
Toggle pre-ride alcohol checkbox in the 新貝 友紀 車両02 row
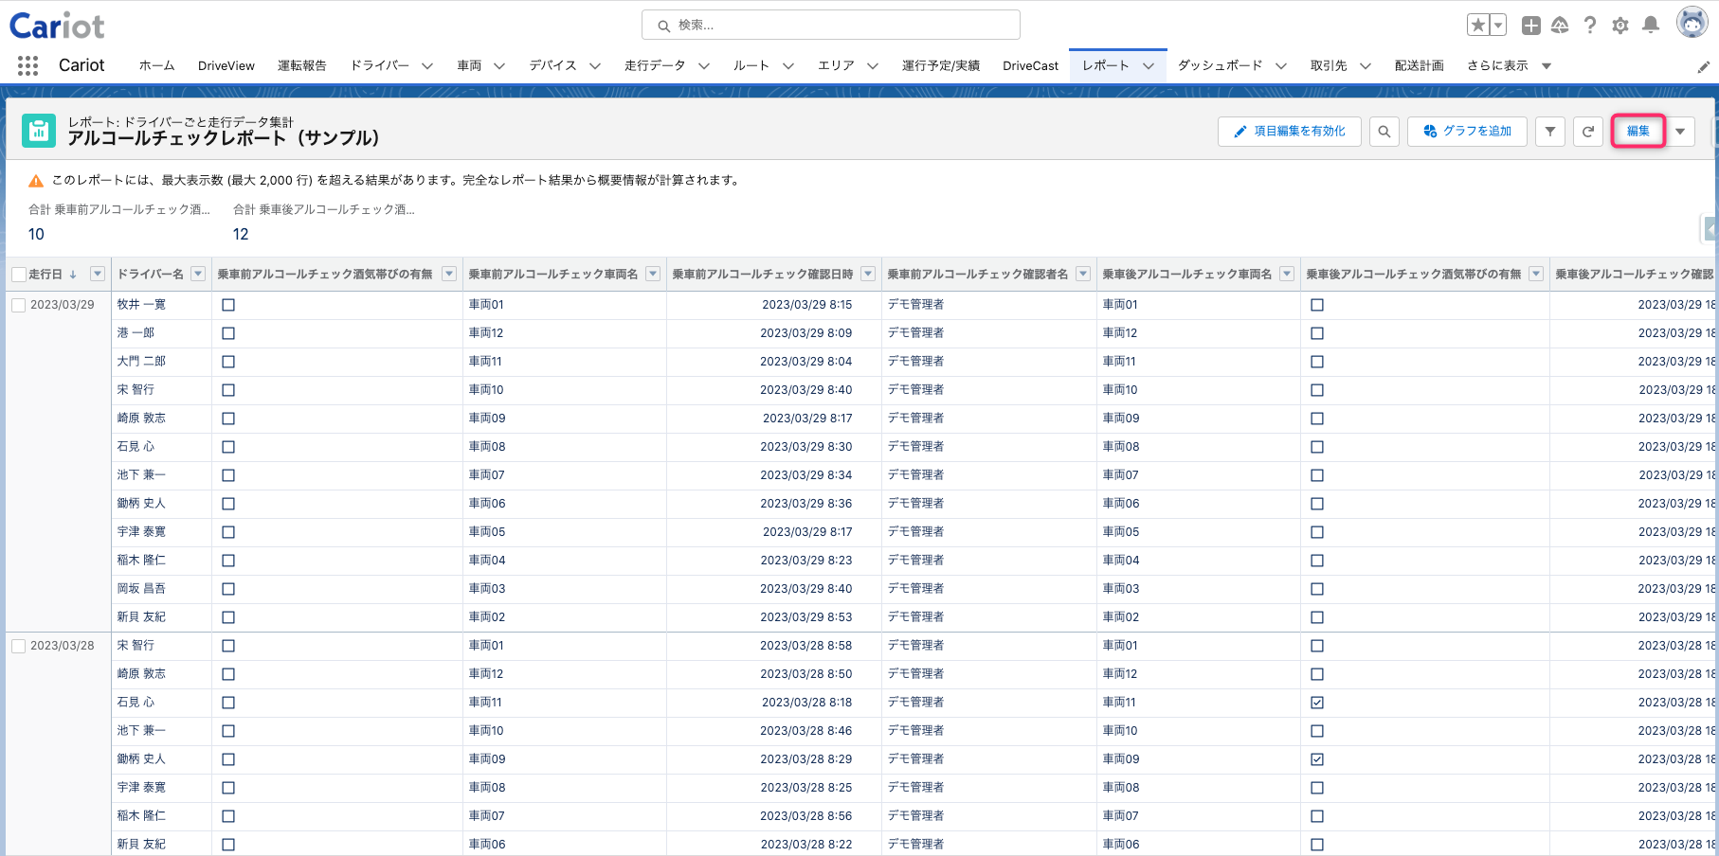228,617
